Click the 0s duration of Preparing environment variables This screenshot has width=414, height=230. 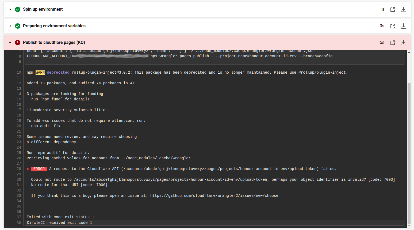[x=382, y=26]
